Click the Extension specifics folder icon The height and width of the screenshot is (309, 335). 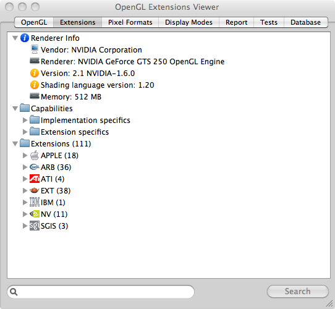click(x=35, y=132)
